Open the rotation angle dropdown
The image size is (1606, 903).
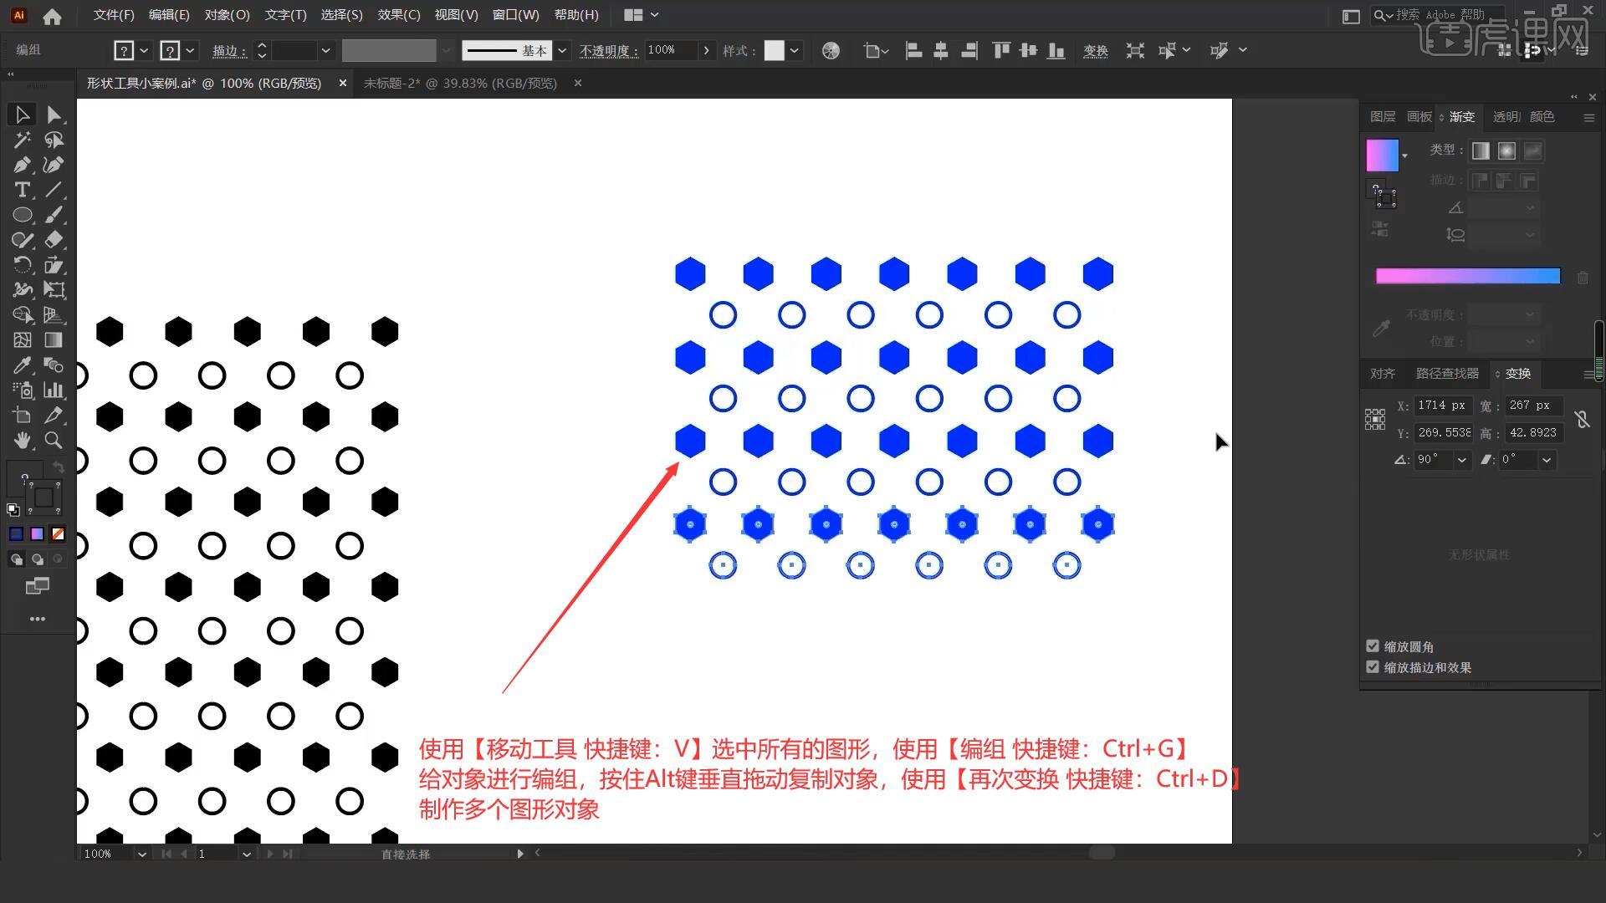[x=1462, y=460]
